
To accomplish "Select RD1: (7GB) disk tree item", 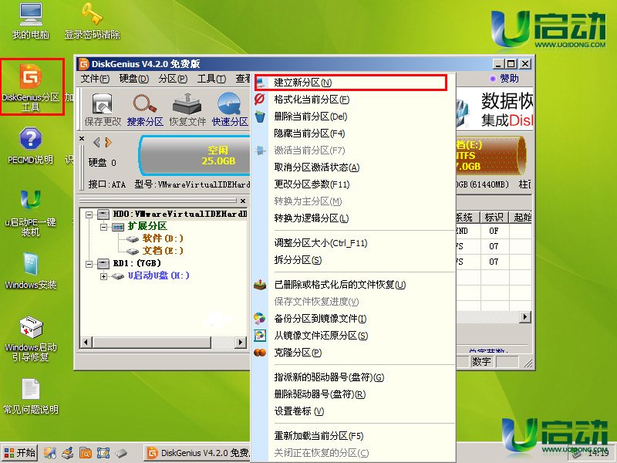I will pyautogui.click(x=137, y=263).
